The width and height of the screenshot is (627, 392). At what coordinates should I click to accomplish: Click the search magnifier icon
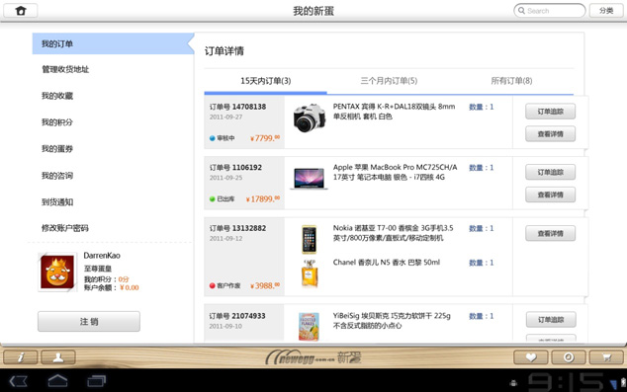click(x=521, y=11)
